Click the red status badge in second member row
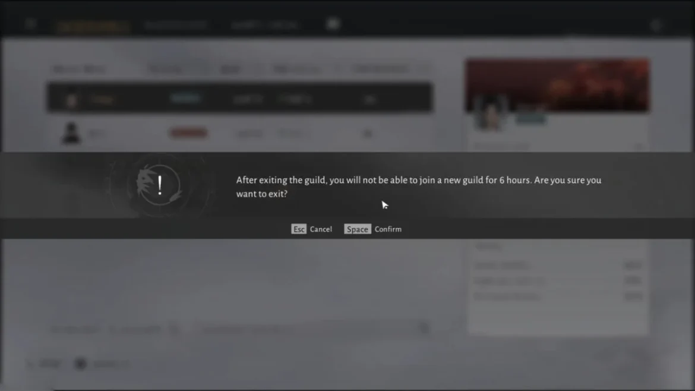 click(x=188, y=133)
